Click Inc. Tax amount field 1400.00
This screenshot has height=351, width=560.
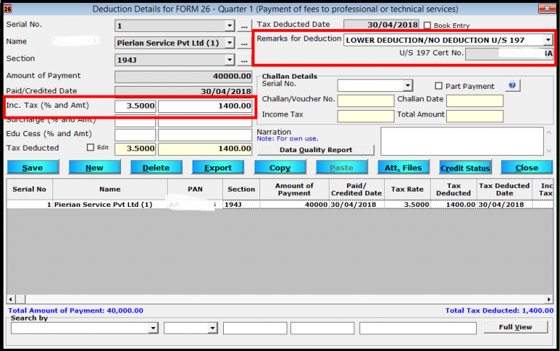click(x=205, y=106)
